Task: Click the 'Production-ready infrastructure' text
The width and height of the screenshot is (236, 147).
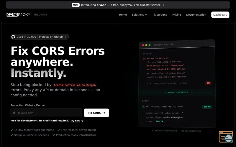Action: pos(76,135)
